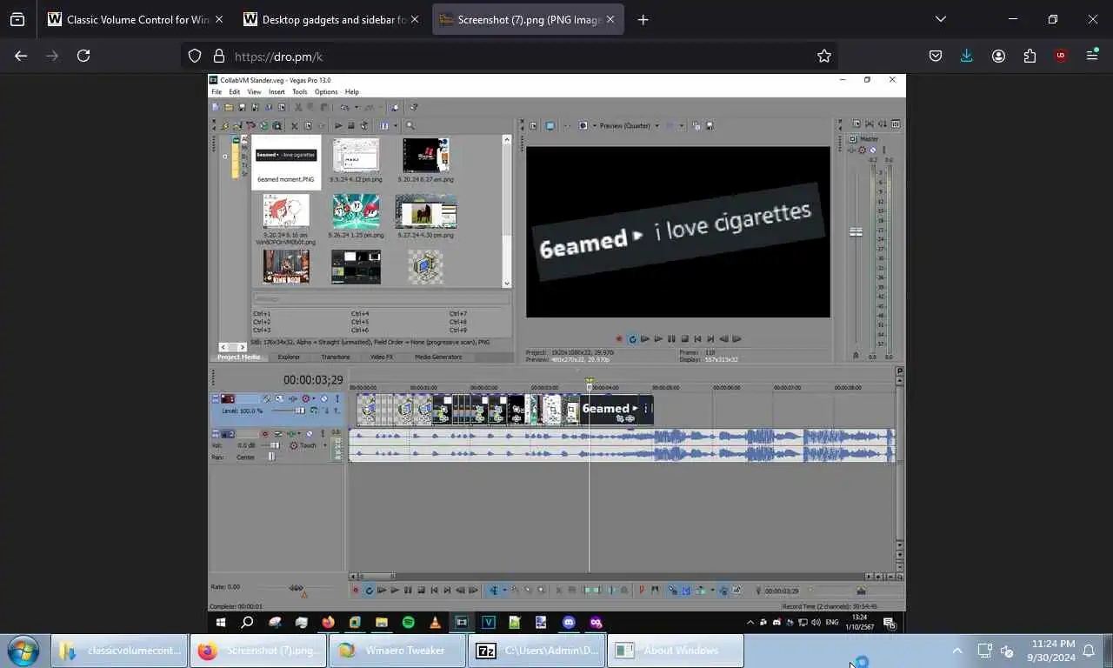This screenshot has width=1113, height=668.
Task: Click the audio waveform event on the timeline
Action: point(622,444)
